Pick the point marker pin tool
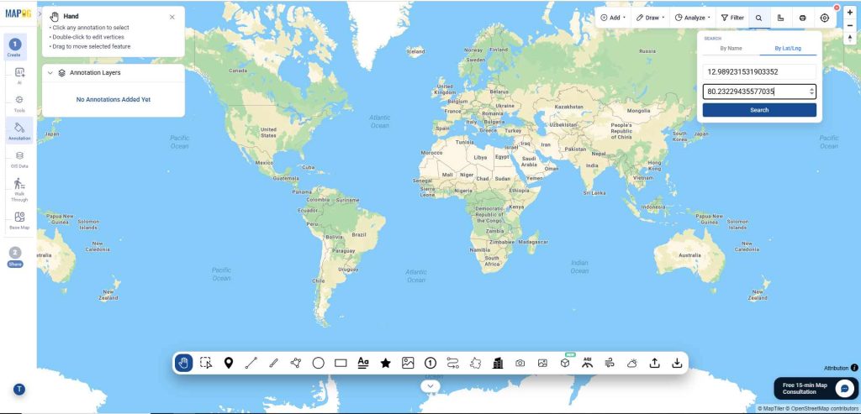Screen dimensions: 861x414 click(x=229, y=363)
